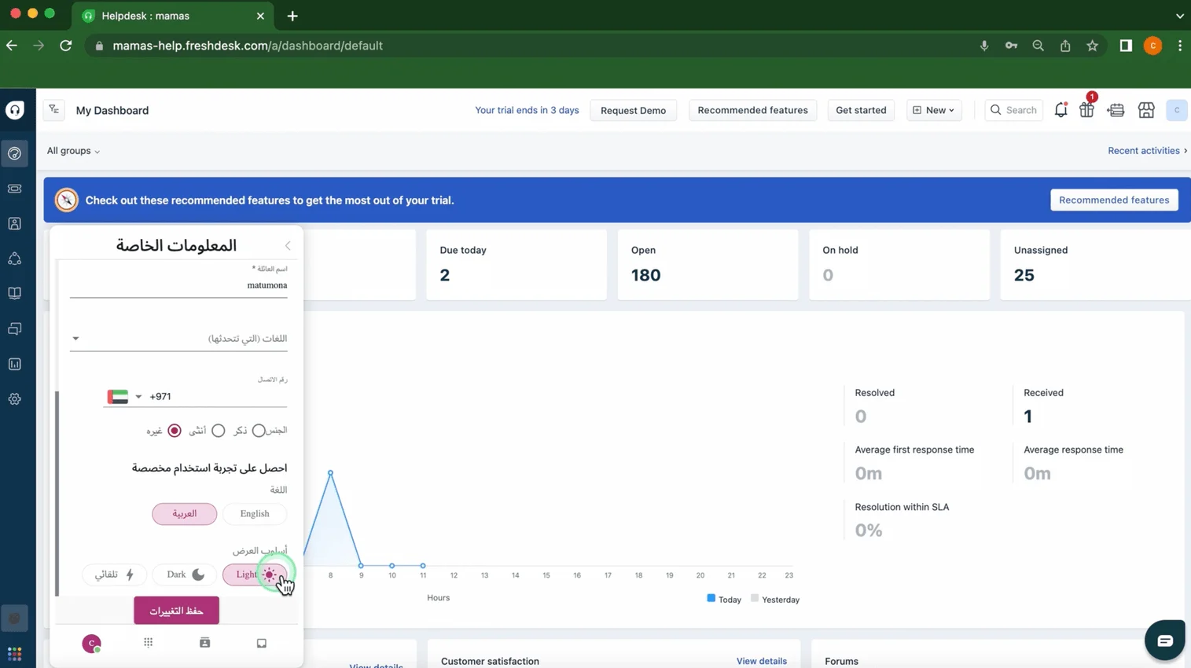Image resolution: width=1191 pixels, height=668 pixels.
Task: Open Freshworks app switcher grid
Action: [x=15, y=654]
